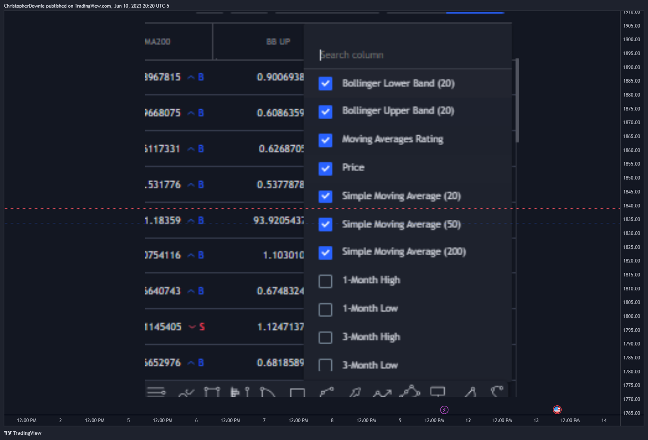Enable the 3-Month Low checkbox
This screenshot has height=440, width=648.
(x=325, y=365)
